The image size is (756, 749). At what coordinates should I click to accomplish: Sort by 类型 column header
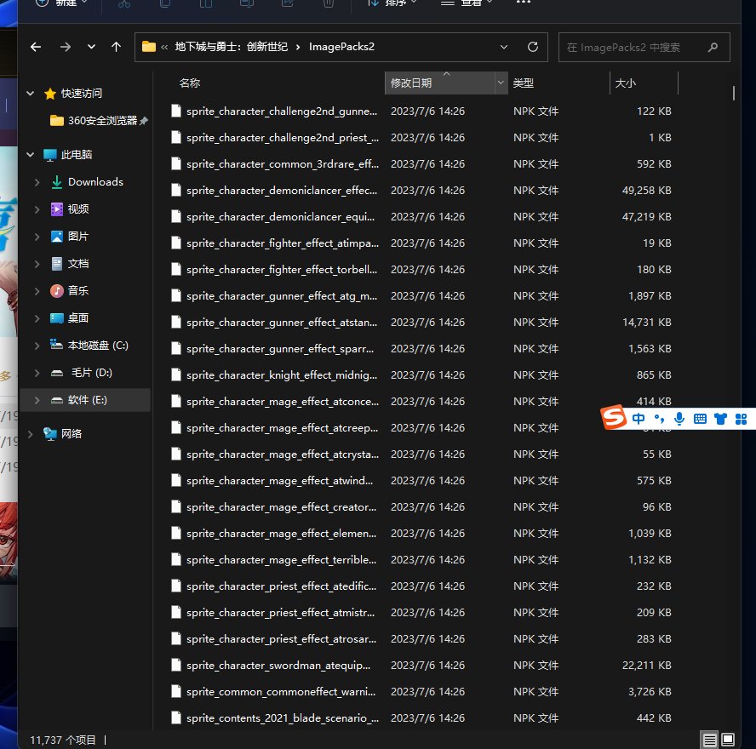523,83
